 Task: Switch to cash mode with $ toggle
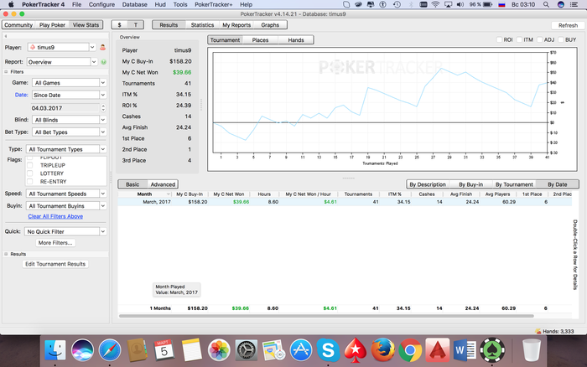[119, 25]
